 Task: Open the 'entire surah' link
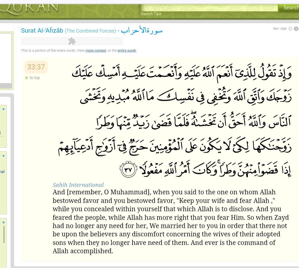(x=127, y=51)
